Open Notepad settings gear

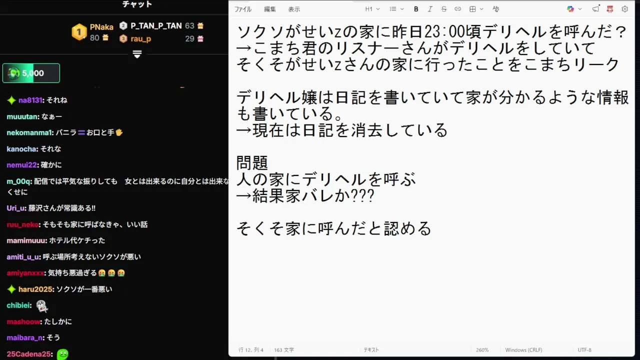tap(624, 9)
